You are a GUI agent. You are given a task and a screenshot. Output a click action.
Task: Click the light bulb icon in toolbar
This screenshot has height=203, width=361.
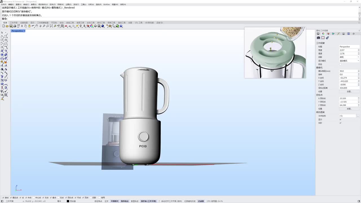[x=81, y=26]
